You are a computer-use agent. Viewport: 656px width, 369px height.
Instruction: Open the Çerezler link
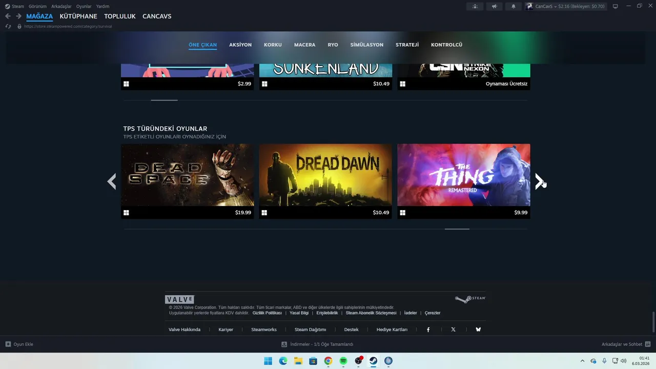click(433, 313)
